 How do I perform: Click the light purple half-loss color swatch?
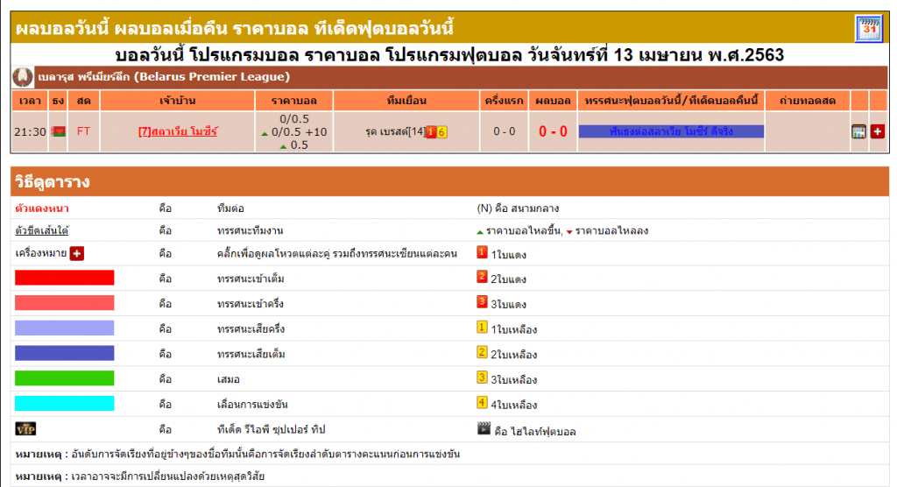[x=65, y=328]
